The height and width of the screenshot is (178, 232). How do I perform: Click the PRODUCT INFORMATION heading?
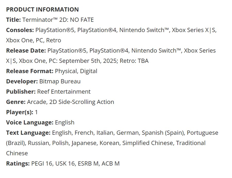42,9
